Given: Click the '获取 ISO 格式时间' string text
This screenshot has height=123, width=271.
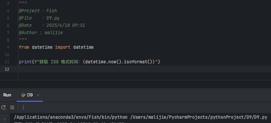Looking at the screenshot, I should pyautogui.click(x=59, y=62).
